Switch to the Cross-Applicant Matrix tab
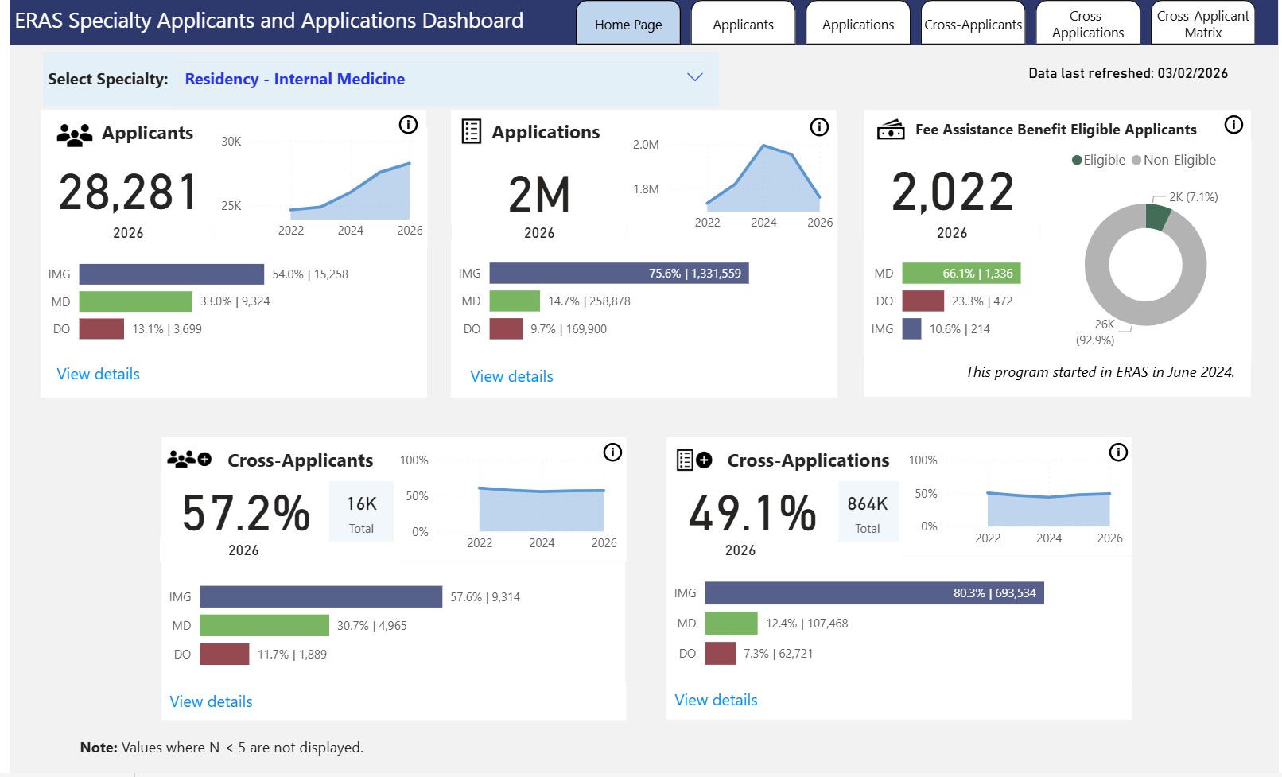 click(1202, 24)
